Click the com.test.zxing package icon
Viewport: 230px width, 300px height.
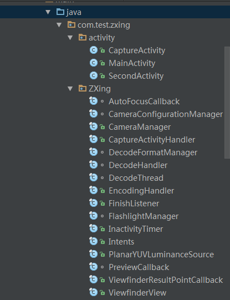coord(71,25)
